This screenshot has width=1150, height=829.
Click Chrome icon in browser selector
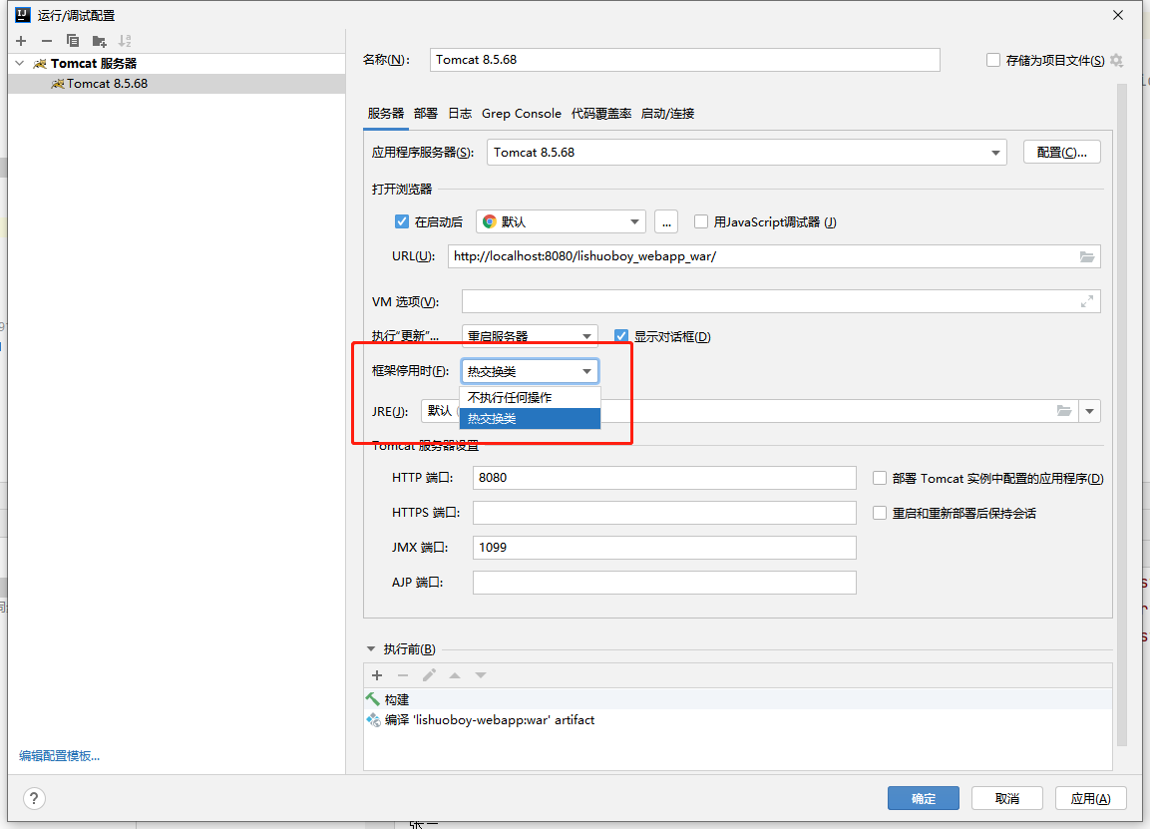pyautogui.click(x=489, y=221)
